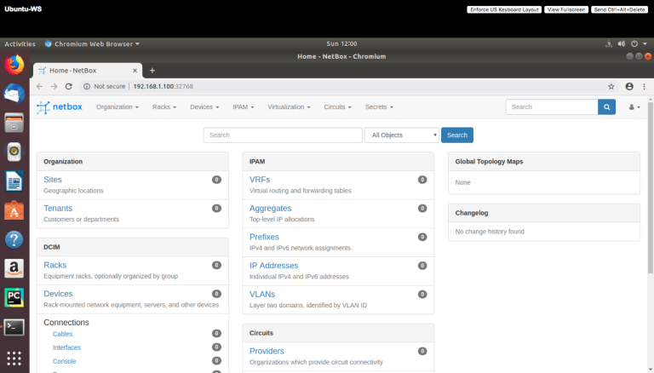
Task: Expand the Virtualization menu
Action: point(289,106)
